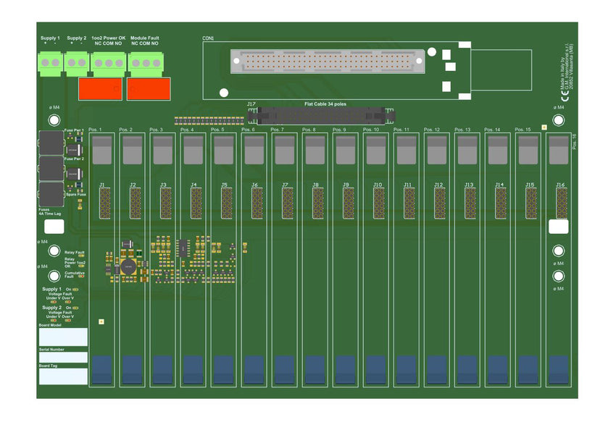Click the round inductor in the power circuit
616x425 pixels.
pyautogui.click(x=128, y=266)
